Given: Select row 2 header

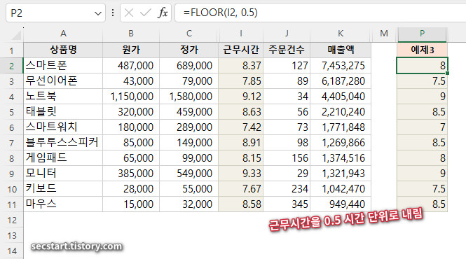Looking at the screenshot, I should pyautogui.click(x=12, y=65).
